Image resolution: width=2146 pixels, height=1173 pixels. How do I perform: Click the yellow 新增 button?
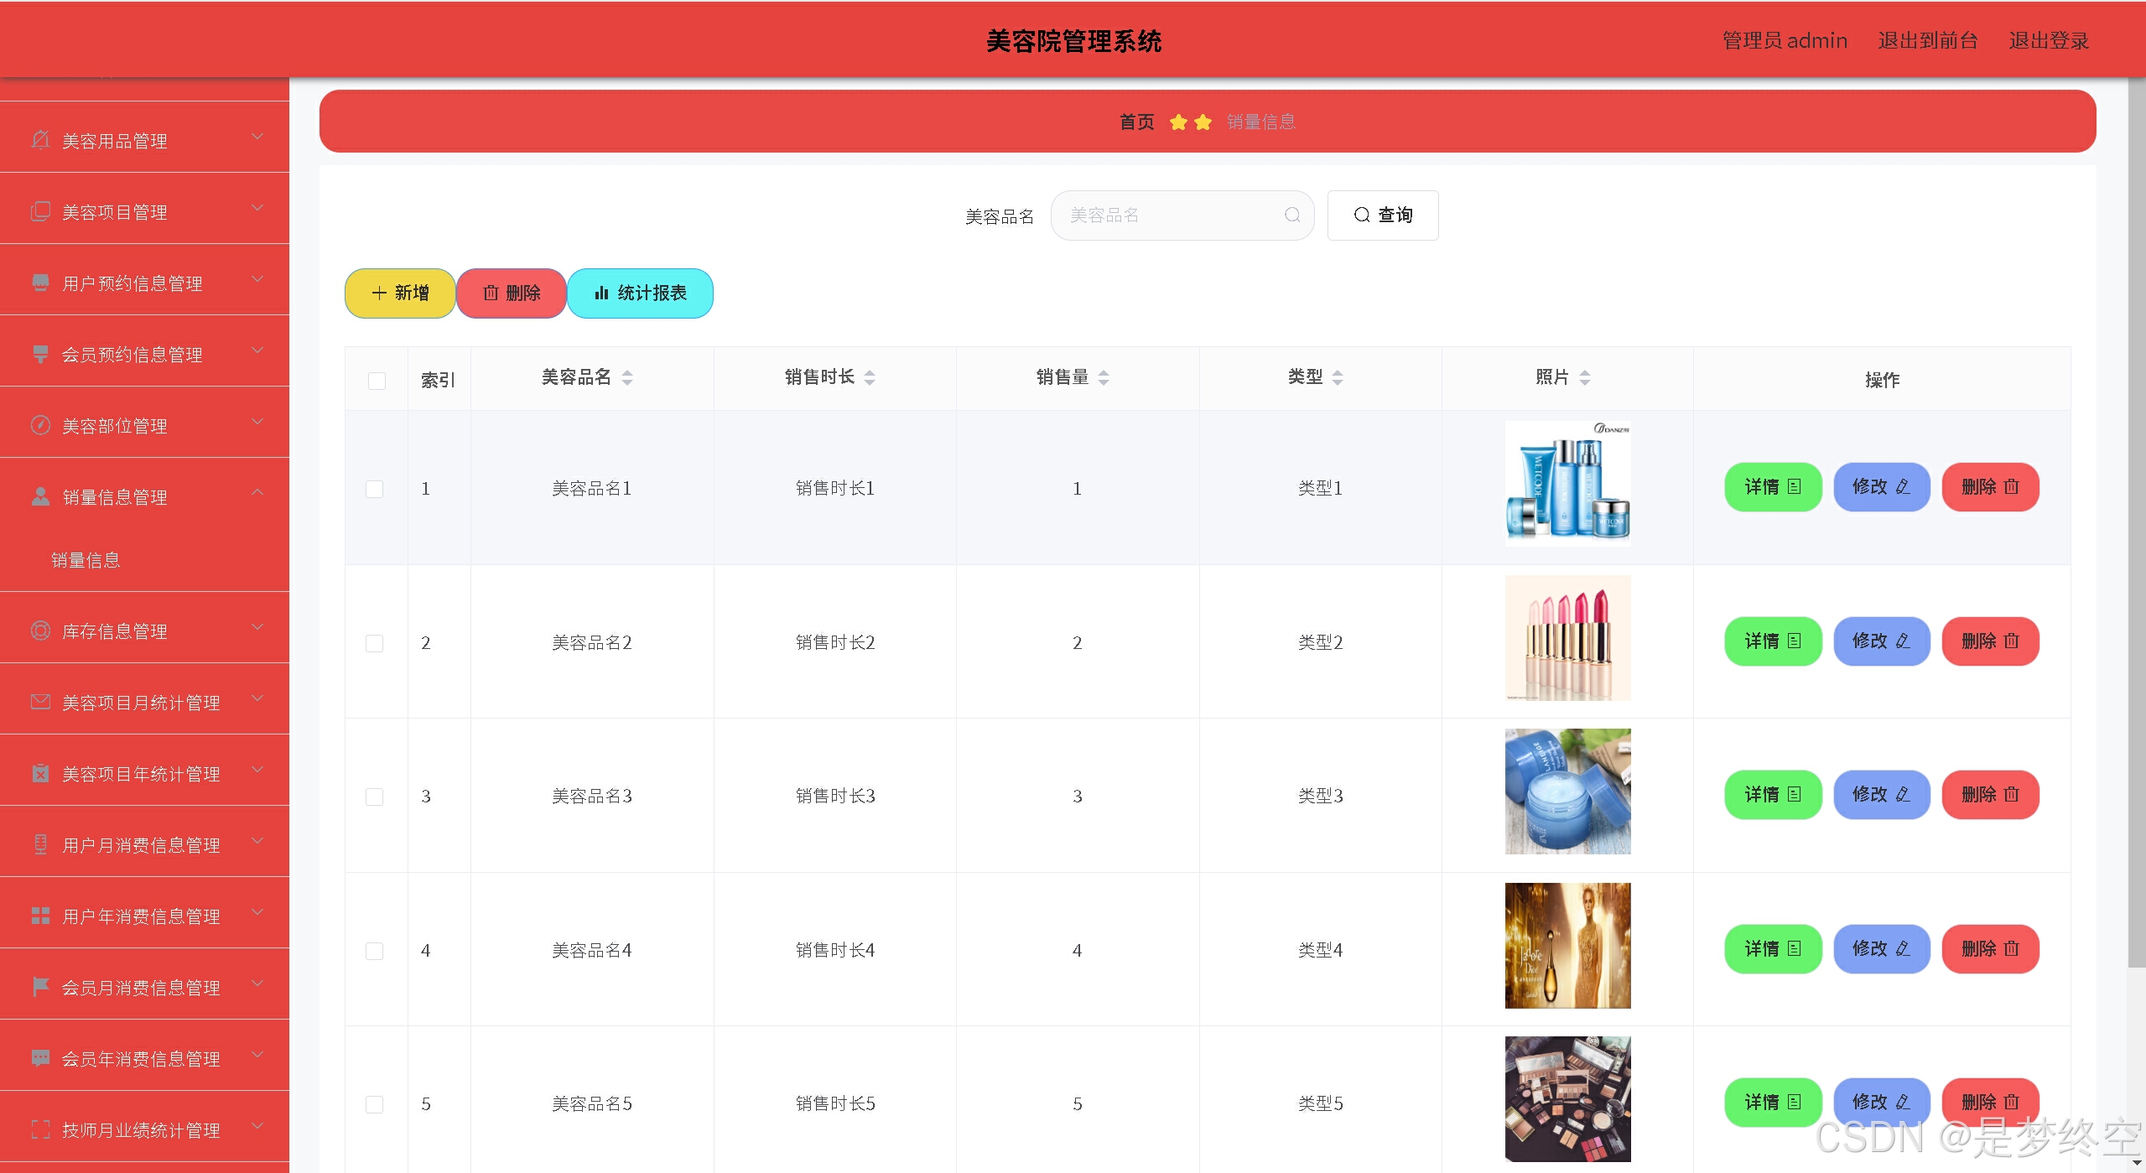pos(400,293)
